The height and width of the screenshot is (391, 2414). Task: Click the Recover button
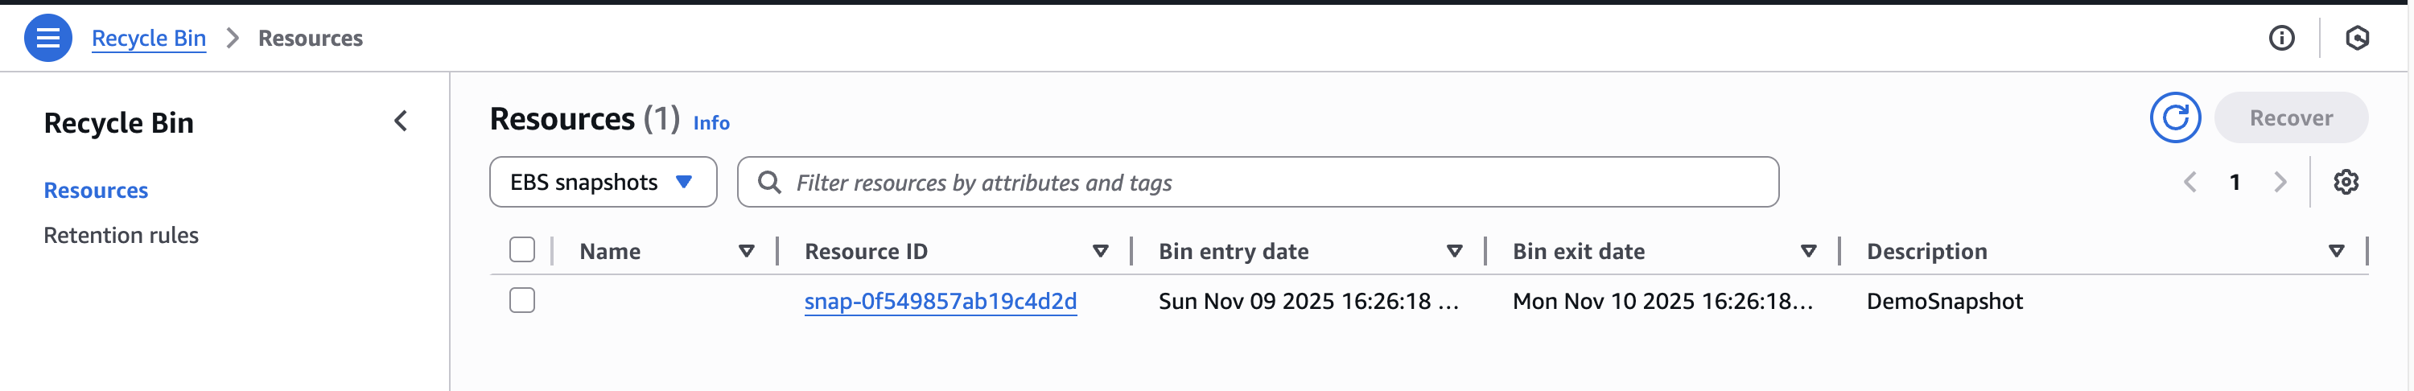tap(2289, 118)
